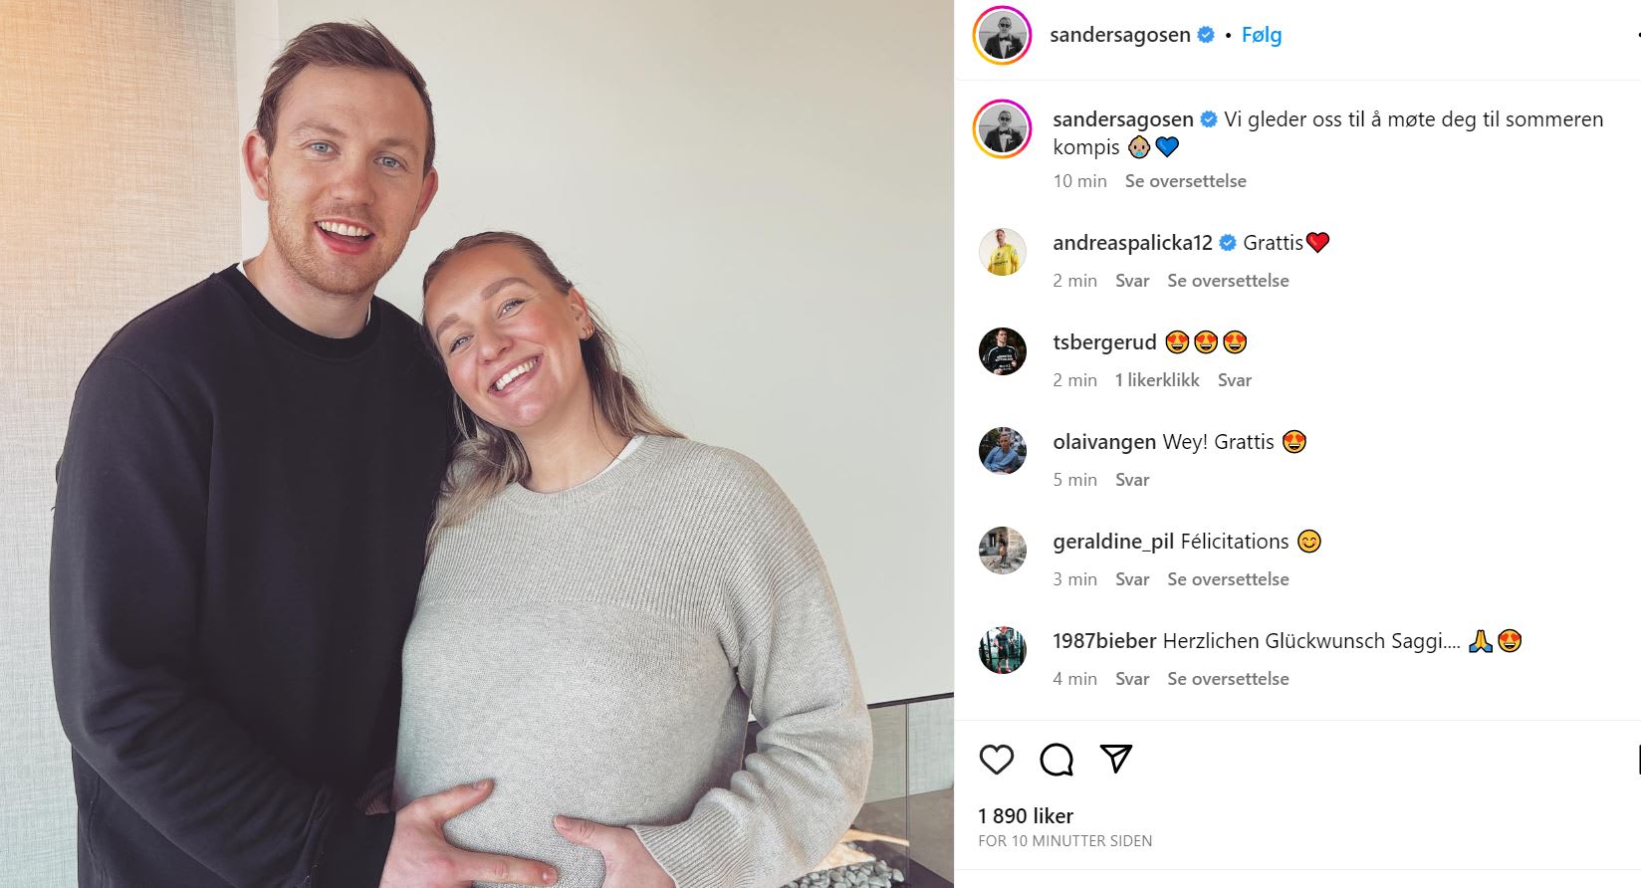Open tsbergerud profile picture

tap(1003, 351)
